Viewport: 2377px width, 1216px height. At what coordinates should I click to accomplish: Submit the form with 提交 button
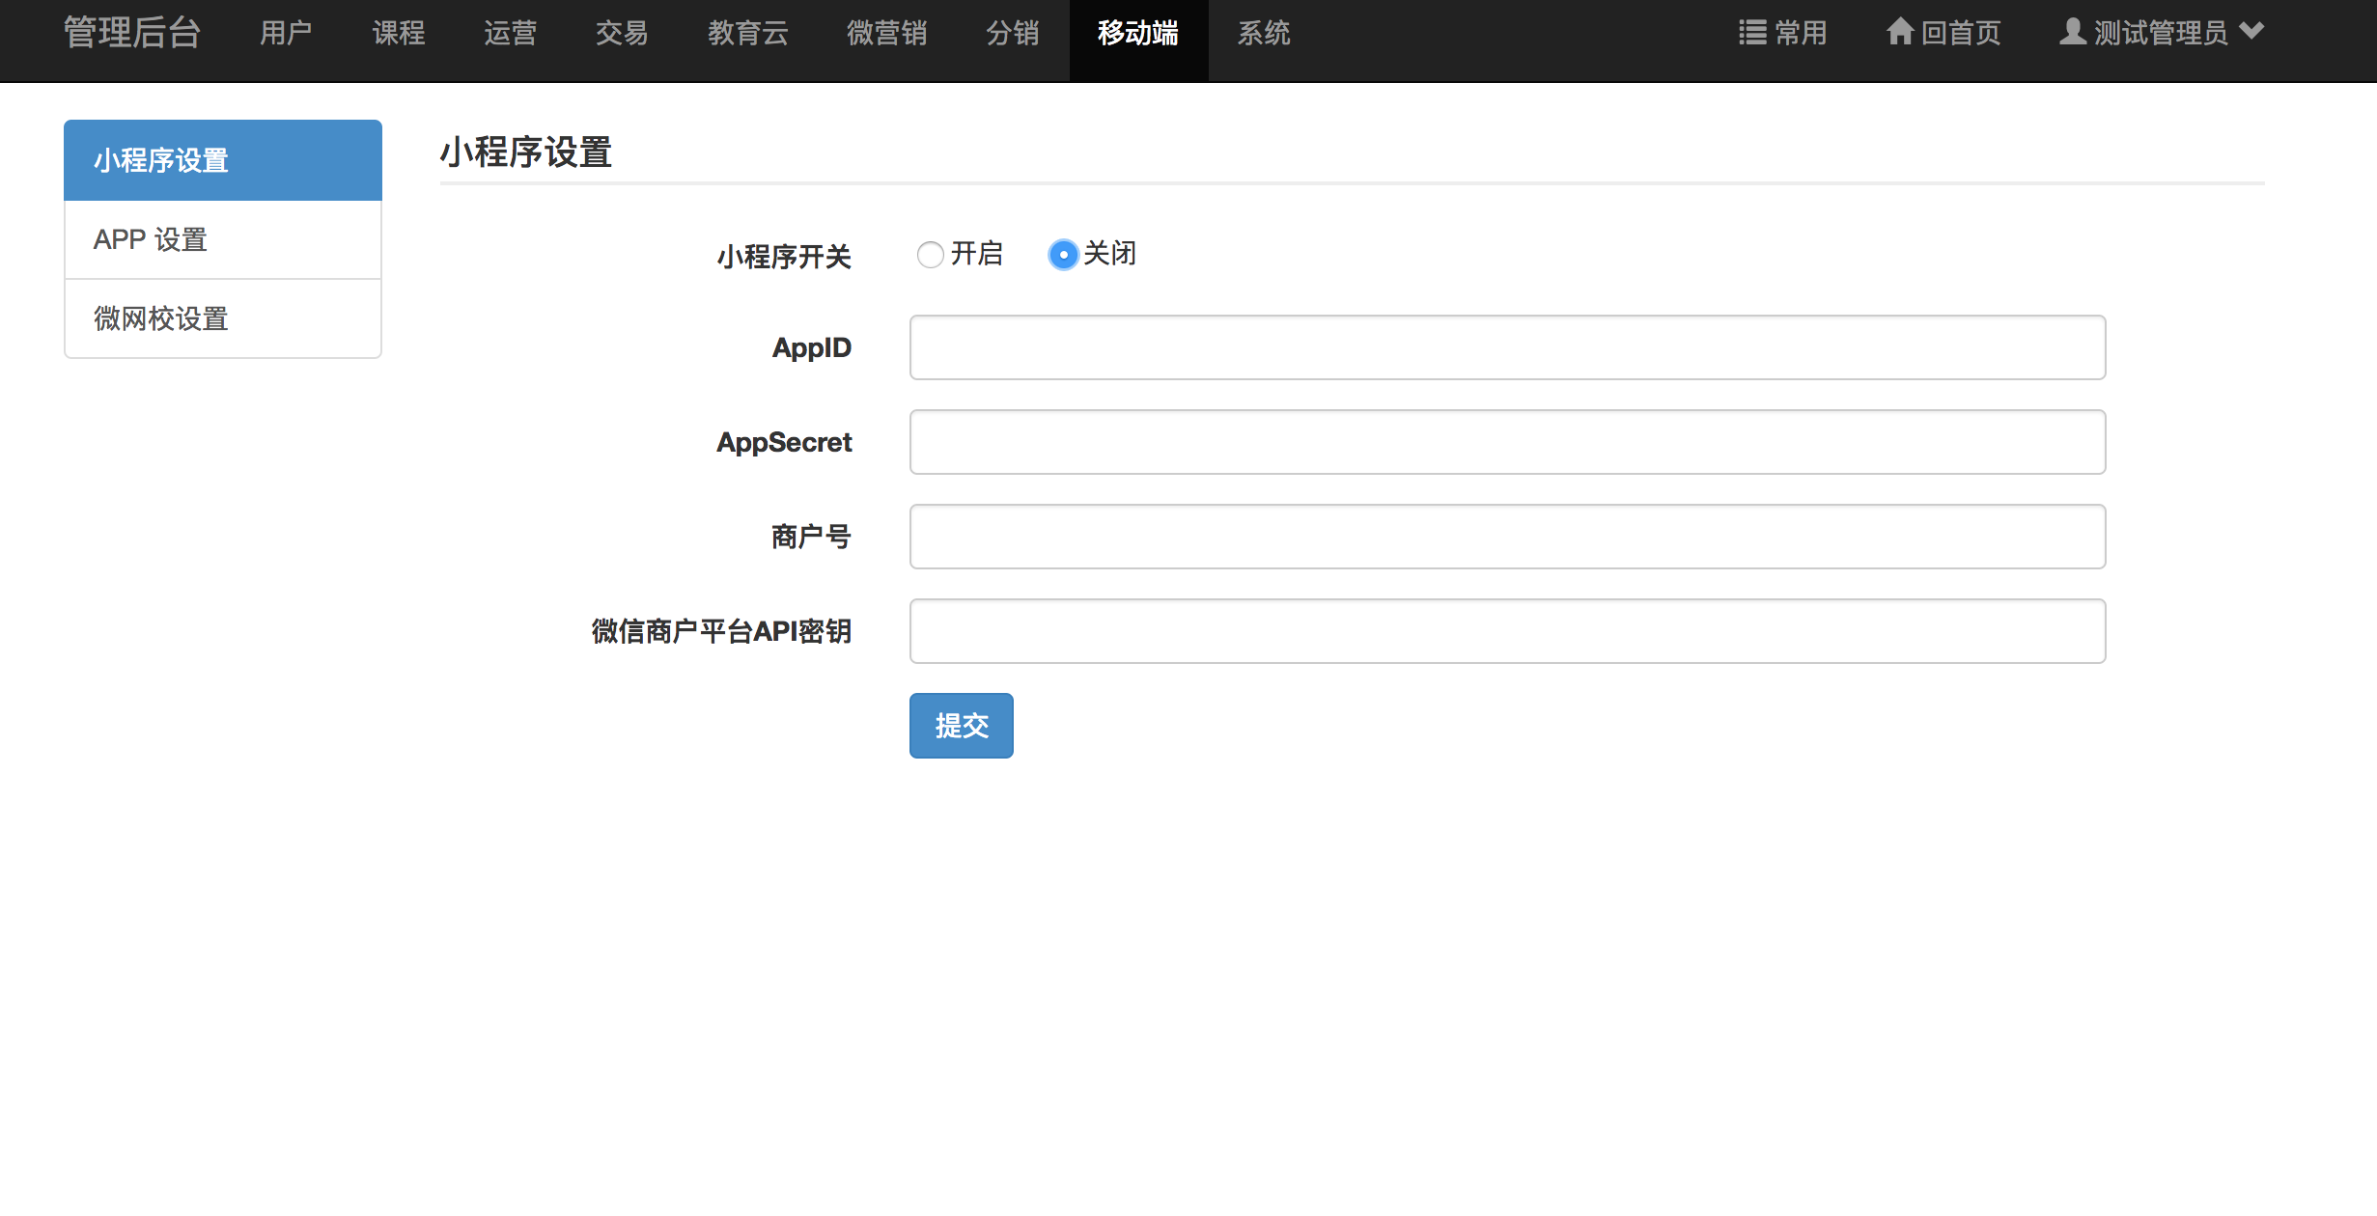click(962, 726)
